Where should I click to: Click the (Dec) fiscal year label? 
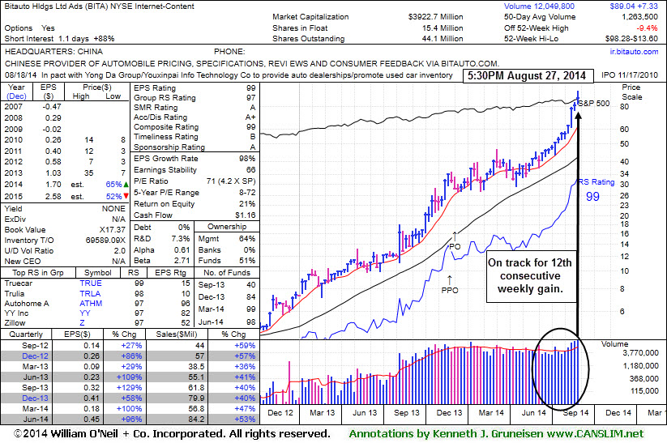click(16, 96)
